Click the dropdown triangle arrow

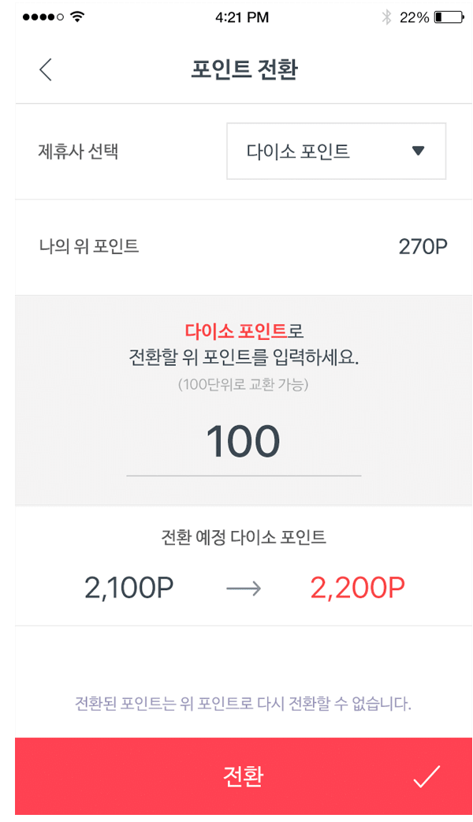(418, 151)
